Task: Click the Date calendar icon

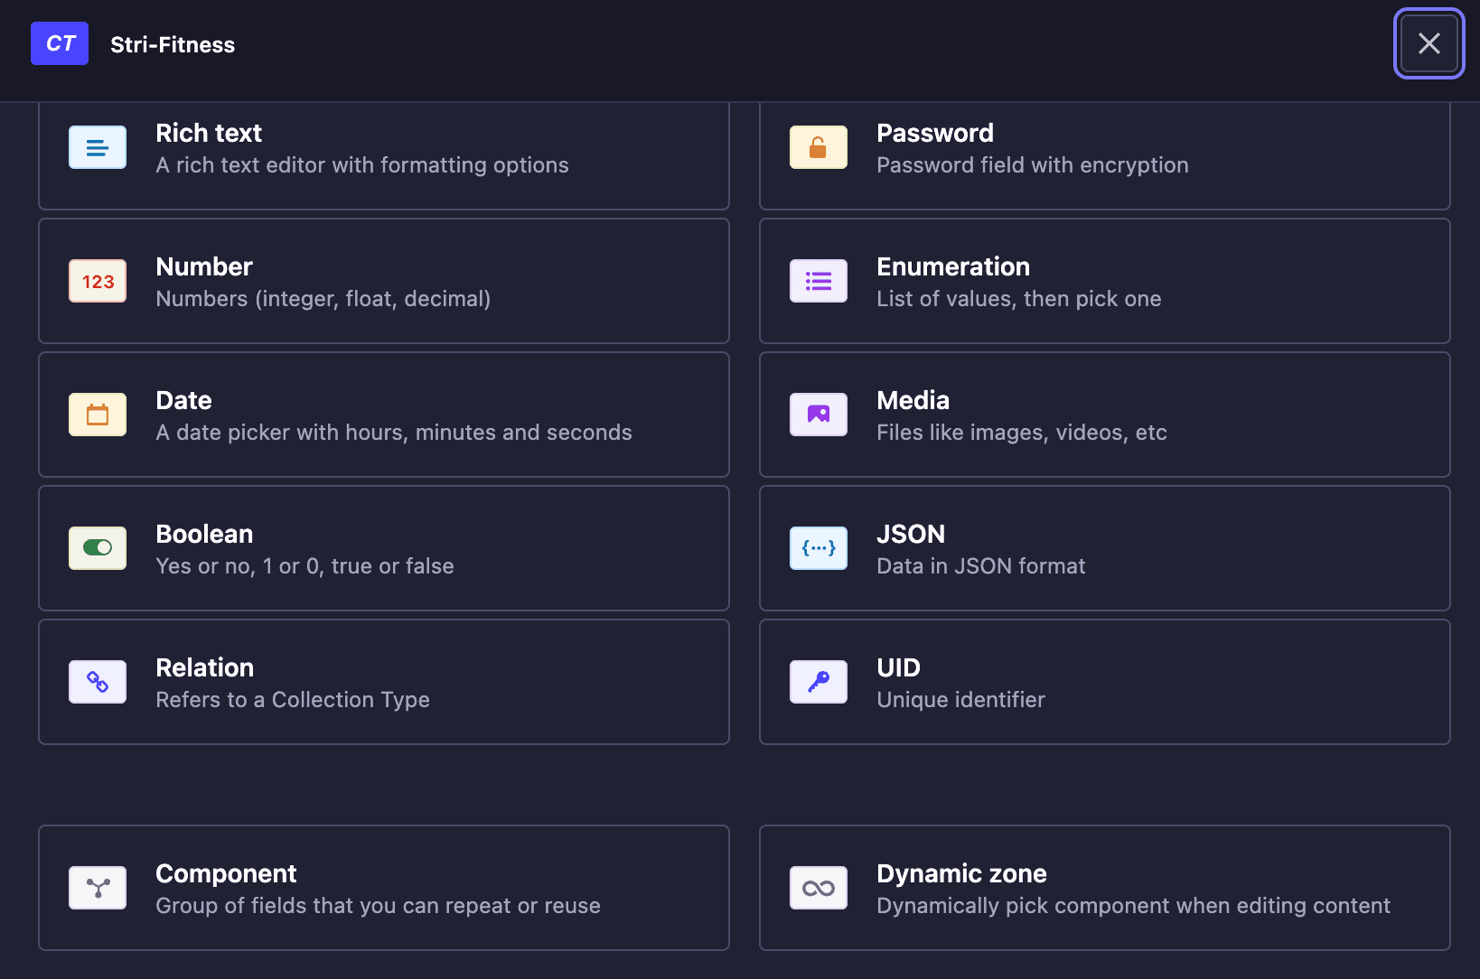Action: coord(98,415)
